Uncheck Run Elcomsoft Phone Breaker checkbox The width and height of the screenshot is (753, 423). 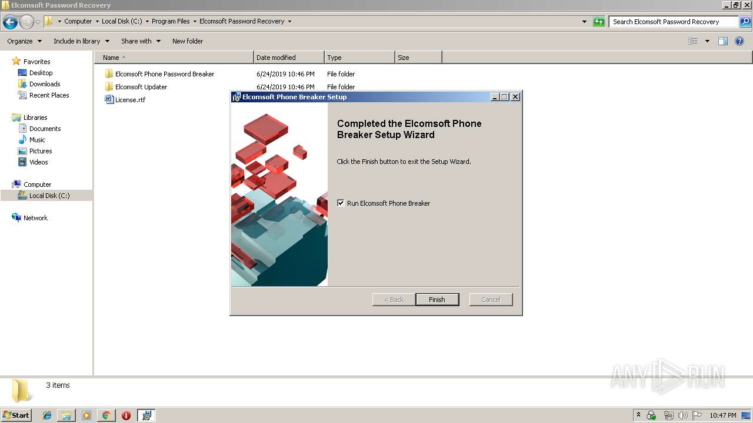[x=341, y=203]
